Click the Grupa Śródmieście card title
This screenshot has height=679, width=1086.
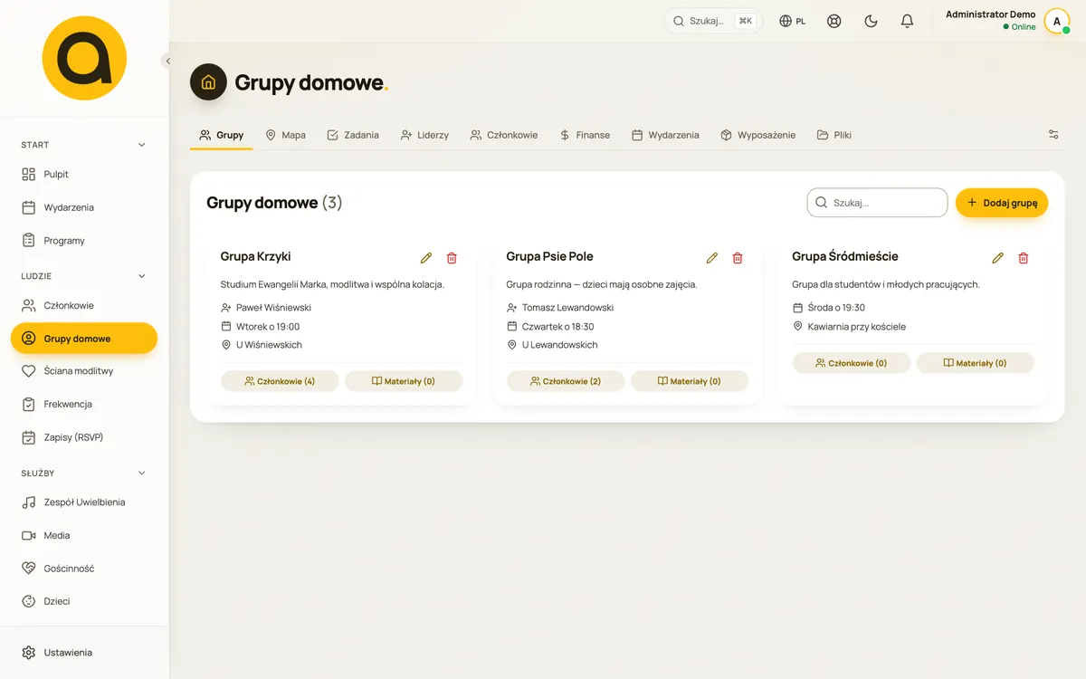point(845,257)
